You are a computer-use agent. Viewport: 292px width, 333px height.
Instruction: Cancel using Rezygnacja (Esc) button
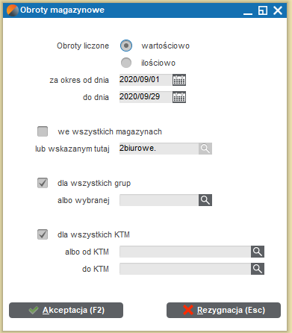point(223,310)
